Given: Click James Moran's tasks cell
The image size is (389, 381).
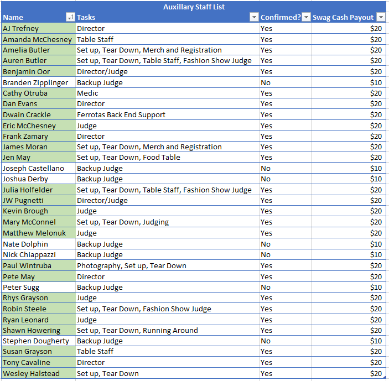Looking at the screenshot, I should (x=167, y=147).
